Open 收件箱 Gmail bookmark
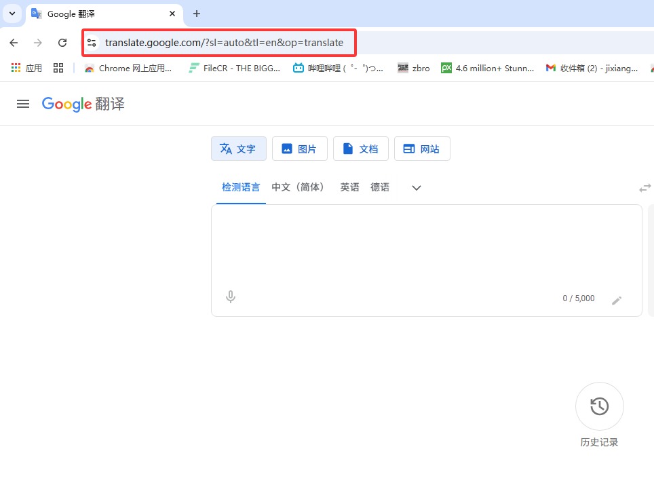The image size is (654, 485). click(592, 68)
